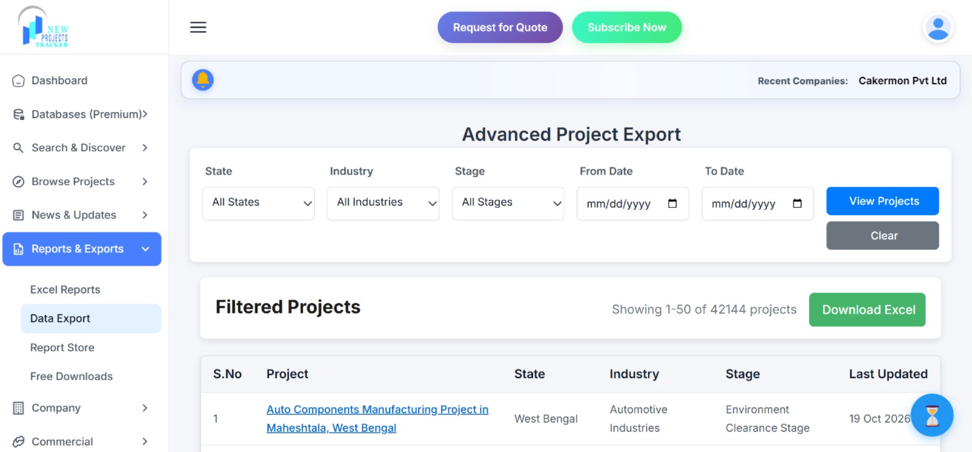Click the To Date input field

coord(757,204)
